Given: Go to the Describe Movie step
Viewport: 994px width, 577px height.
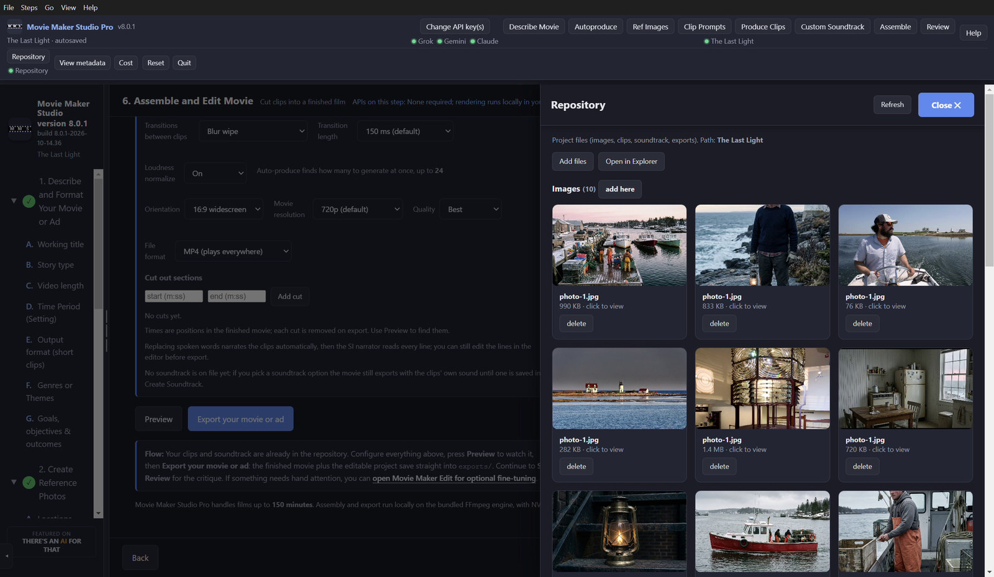Looking at the screenshot, I should pos(534,27).
